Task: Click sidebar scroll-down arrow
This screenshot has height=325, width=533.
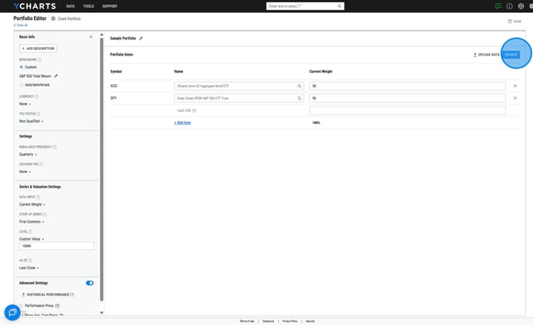Action: pyautogui.click(x=102, y=313)
